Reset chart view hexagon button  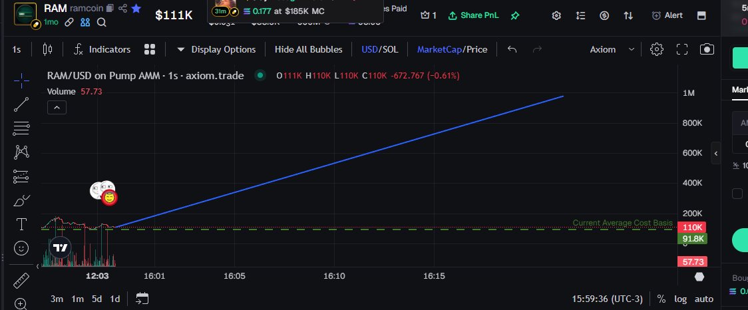(x=699, y=277)
